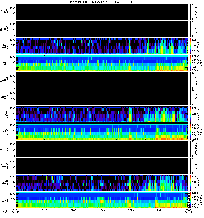
Task: Select the tha fff 32 scm3 spectrogram panel
Action: (102, 29)
